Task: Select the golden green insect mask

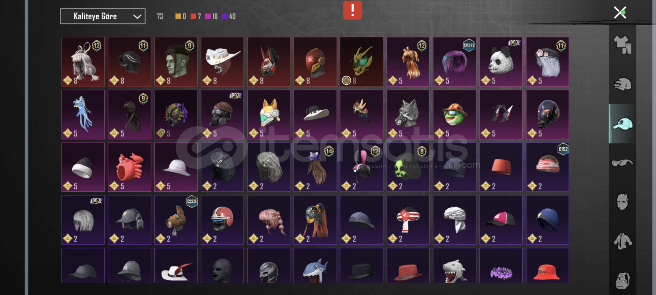Action: [x=361, y=62]
